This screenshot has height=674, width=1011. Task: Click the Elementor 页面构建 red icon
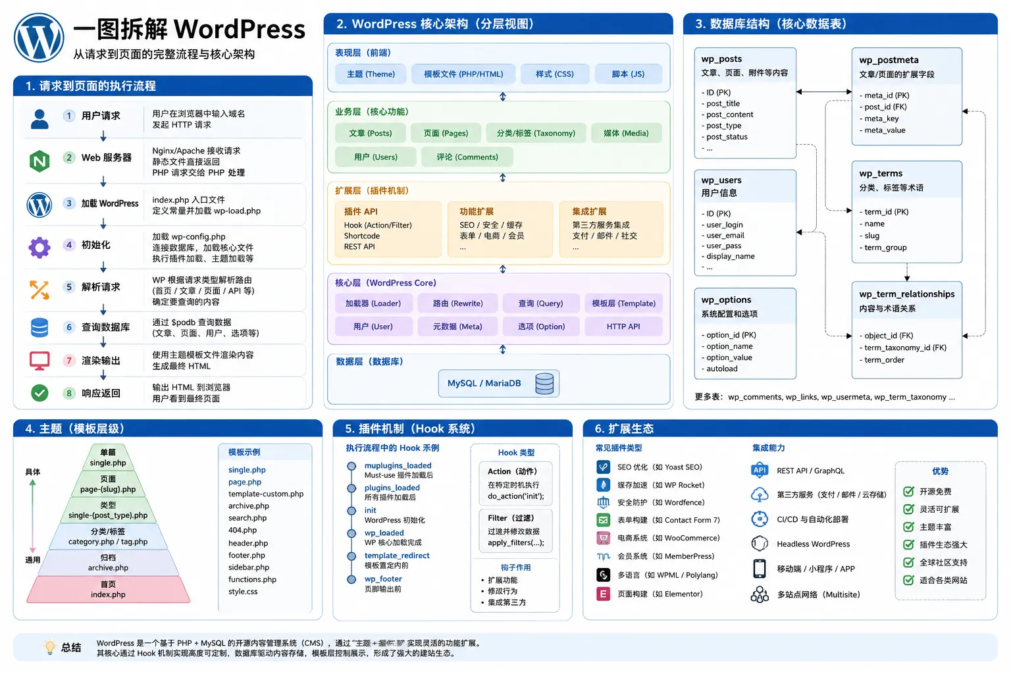(x=603, y=594)
